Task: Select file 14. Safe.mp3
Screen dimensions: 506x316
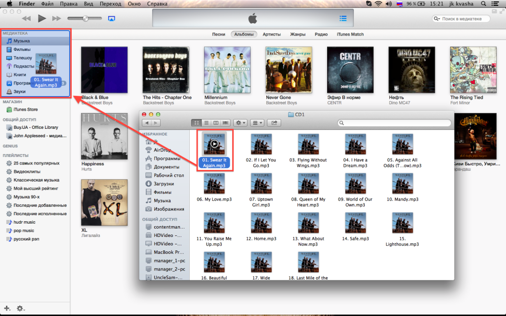Action: click(x=355, y=227)
